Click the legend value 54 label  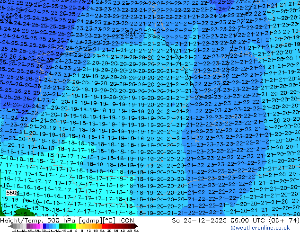(x=136, y=231)
